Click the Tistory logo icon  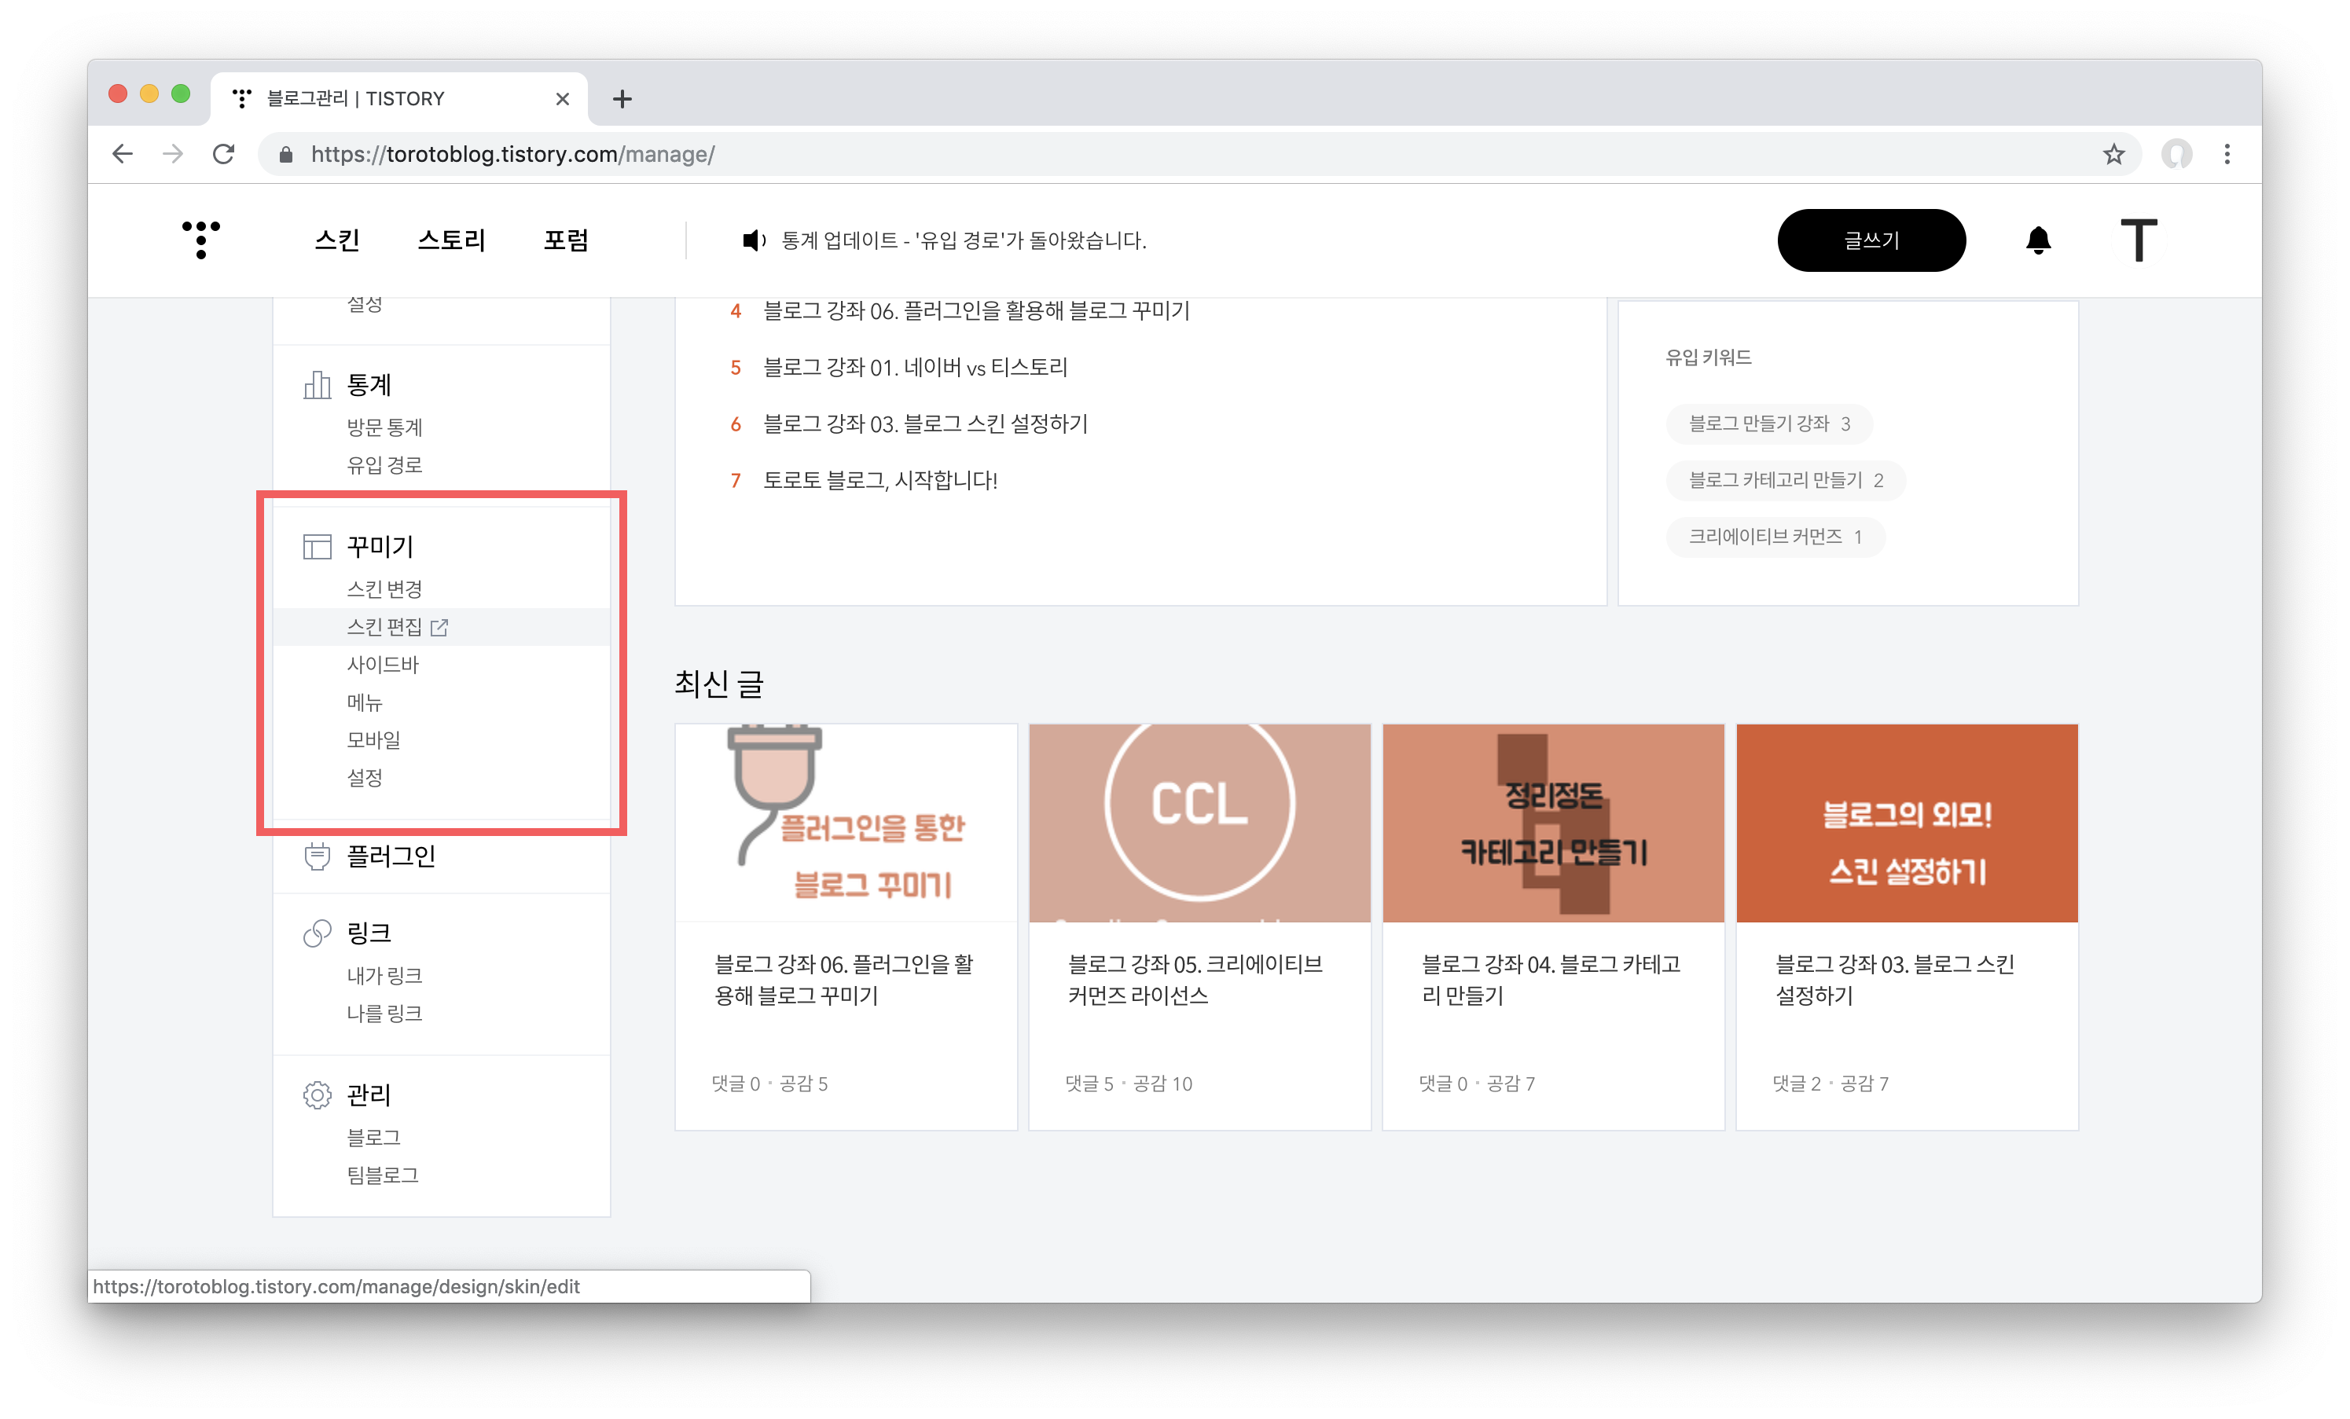201,240
